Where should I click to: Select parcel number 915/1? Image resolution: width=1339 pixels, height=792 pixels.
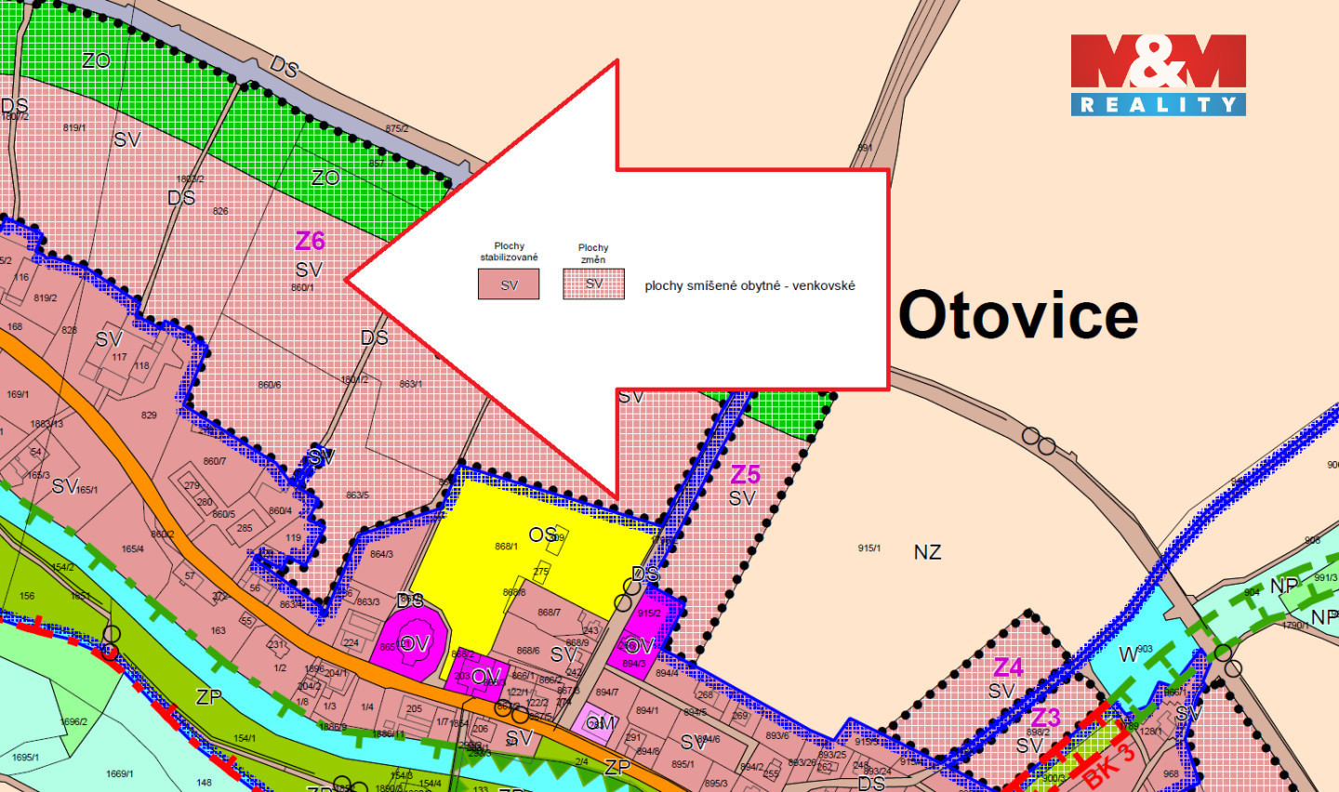(x=869, y=548)
